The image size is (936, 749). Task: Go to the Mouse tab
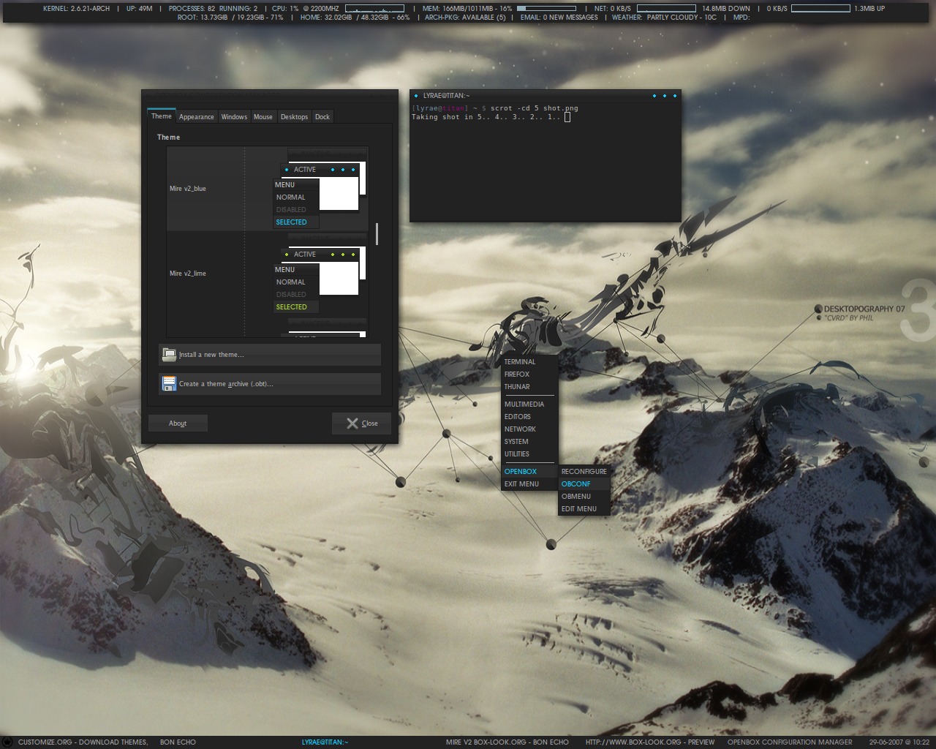(263, 117)
